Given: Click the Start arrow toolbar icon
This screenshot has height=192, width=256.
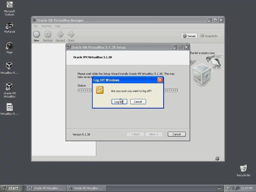Looking at the screenshot, I should [x=71, y=36].
